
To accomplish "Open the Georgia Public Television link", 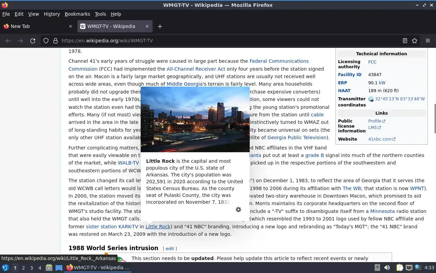I will [297, 138].
